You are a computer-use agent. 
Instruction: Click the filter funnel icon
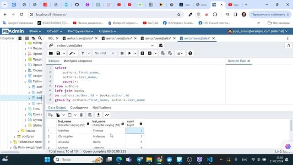[82, 53]
